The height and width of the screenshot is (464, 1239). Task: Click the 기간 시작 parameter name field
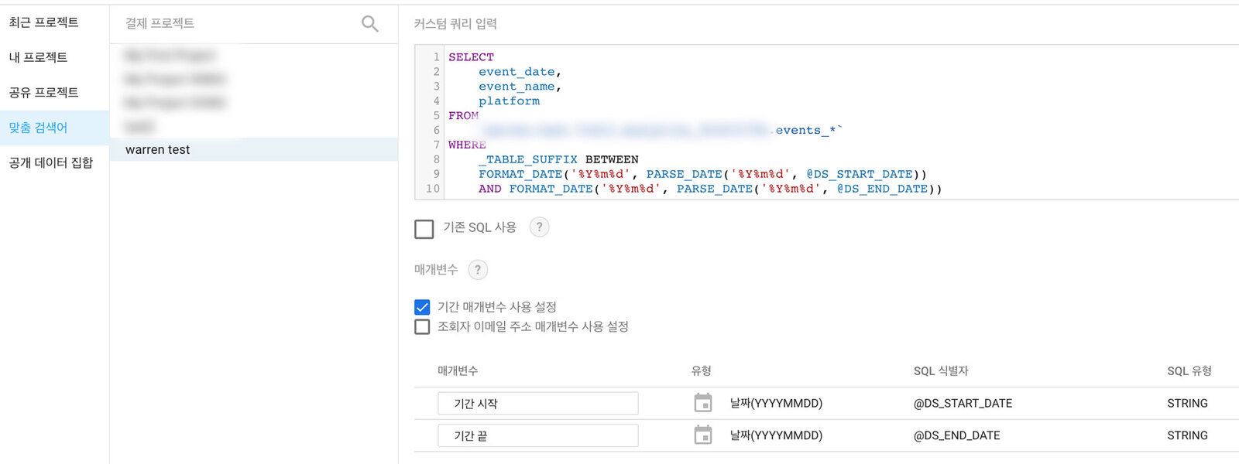coord(537,403)
